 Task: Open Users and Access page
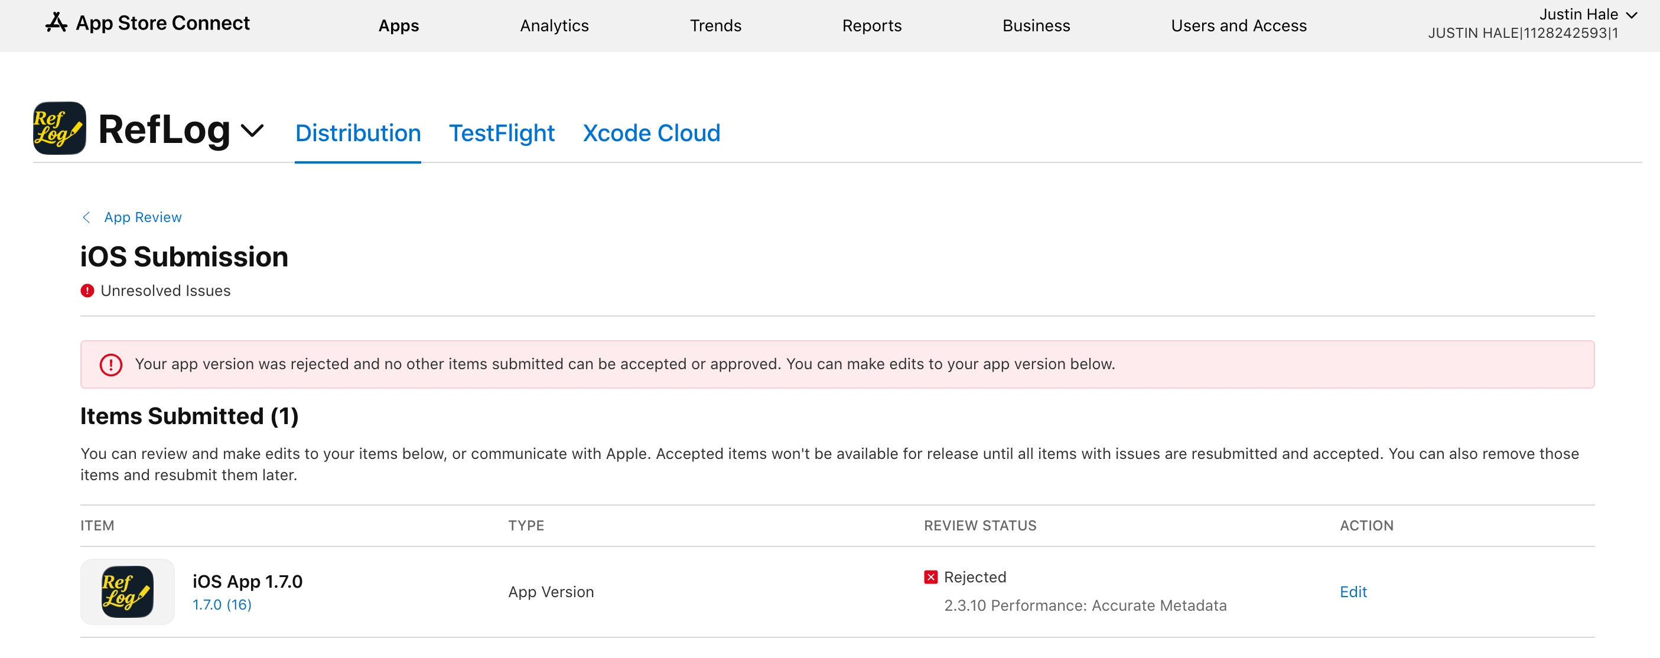(x=1238, y=26)
